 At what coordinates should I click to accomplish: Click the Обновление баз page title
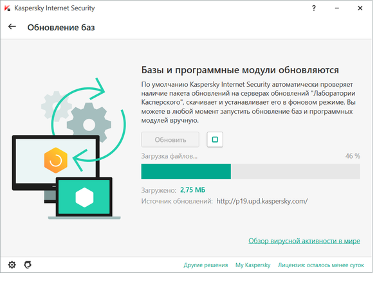(61, 28)
